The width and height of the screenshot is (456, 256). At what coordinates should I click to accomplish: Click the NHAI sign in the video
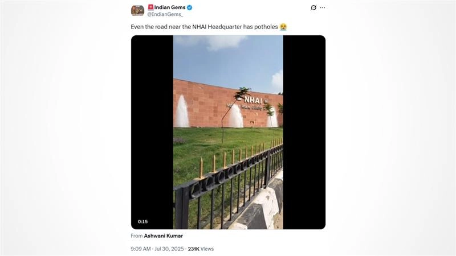252,100
